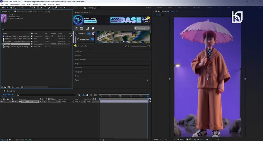
Task: Open the Parent & Link None dropdown
Action: tap(67, 101)
